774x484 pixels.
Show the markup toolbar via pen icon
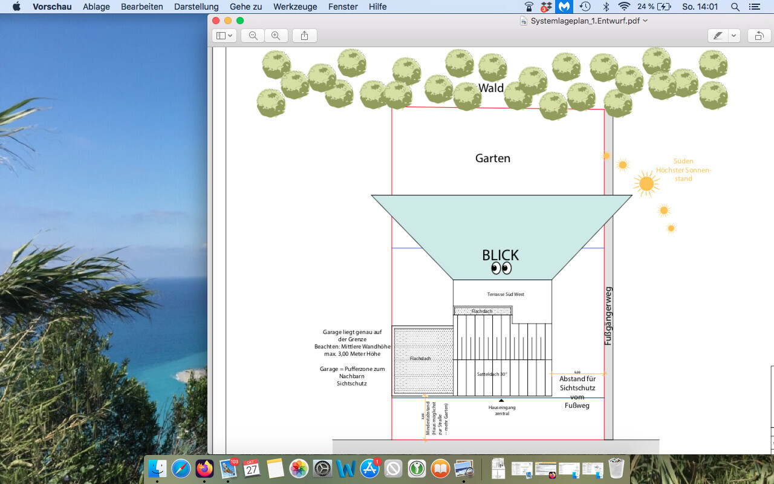[x=718, y=36]
